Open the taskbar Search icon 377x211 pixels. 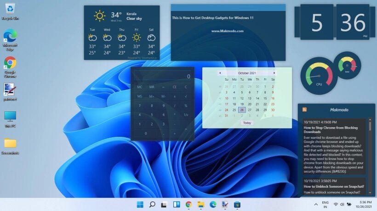[x=152, y=204]
